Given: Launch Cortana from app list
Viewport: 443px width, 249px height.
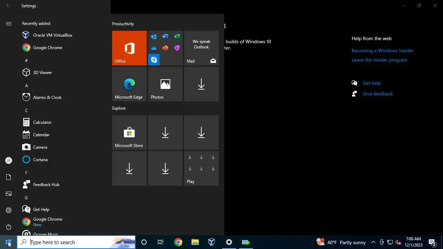Looking at the screenshot, I should pyautogui.click(x=64, y=160).
